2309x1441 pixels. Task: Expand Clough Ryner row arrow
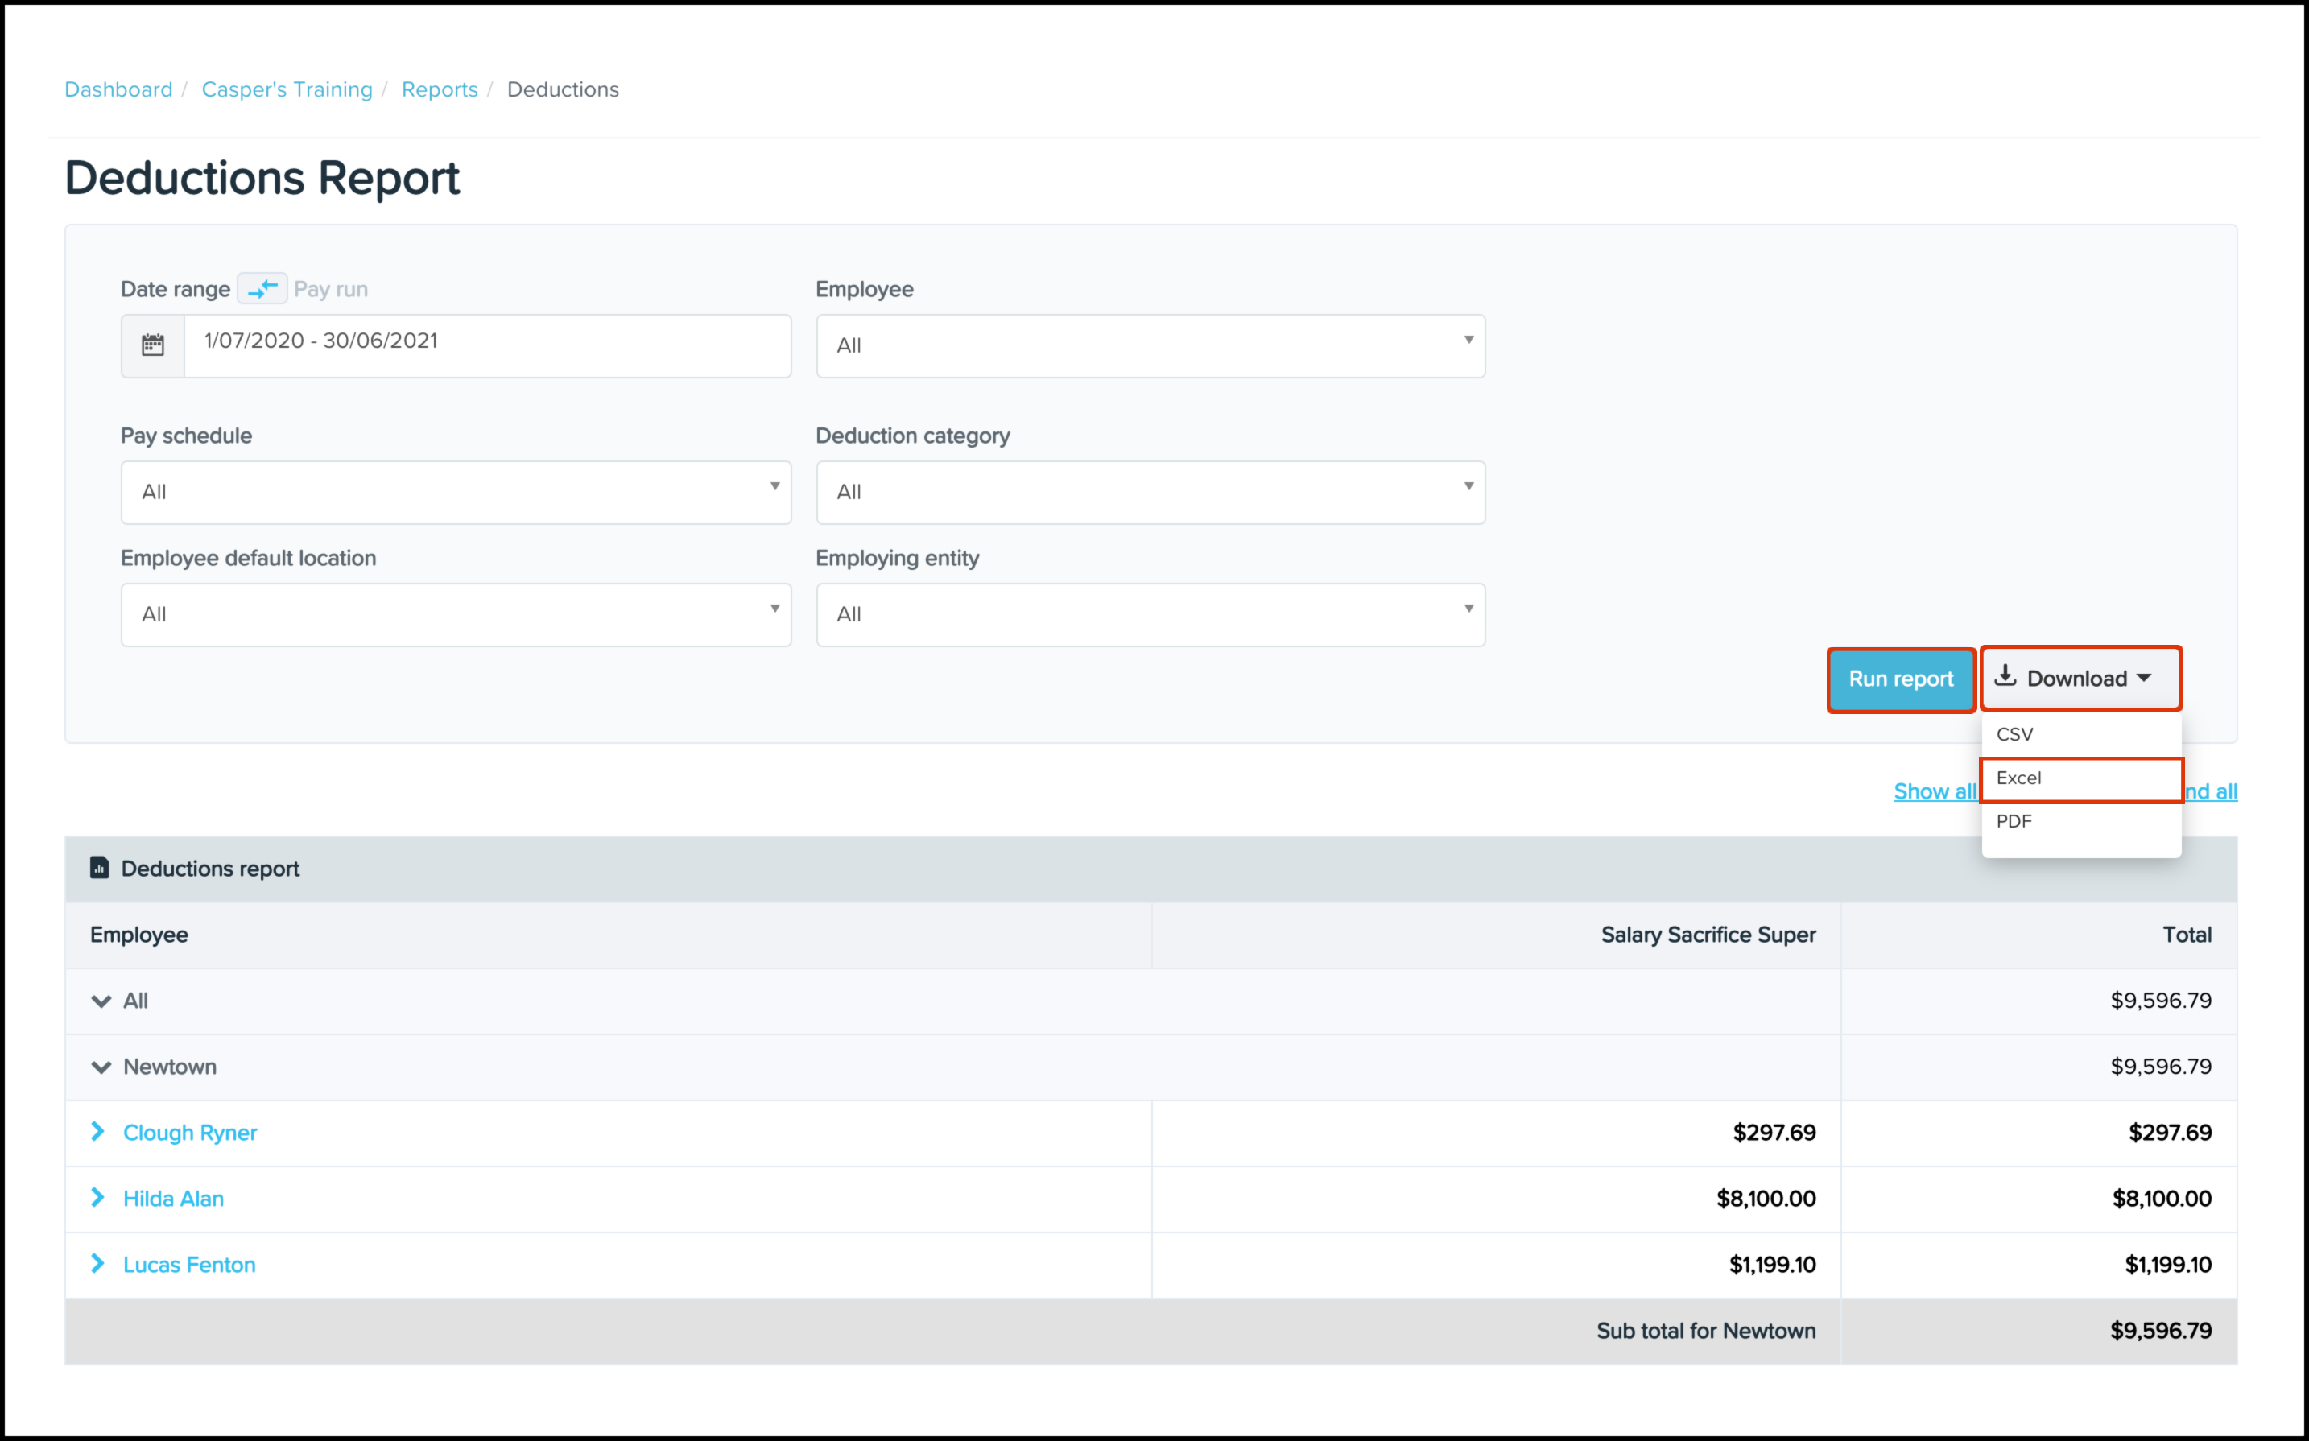(x=98, y=1131)
